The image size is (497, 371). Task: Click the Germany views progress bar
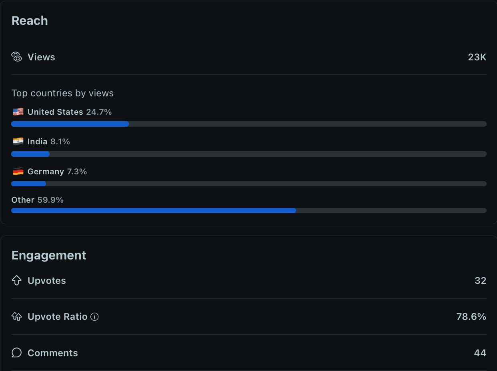tap(248, 184)
